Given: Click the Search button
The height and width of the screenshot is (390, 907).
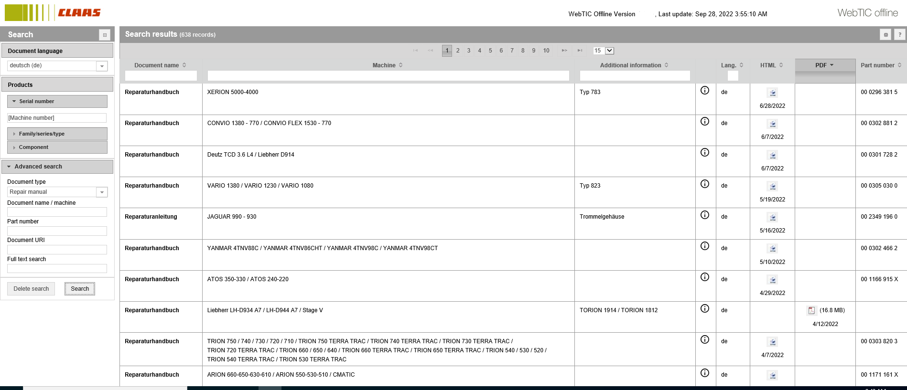Looking at the screenshot, I should 80,289.
